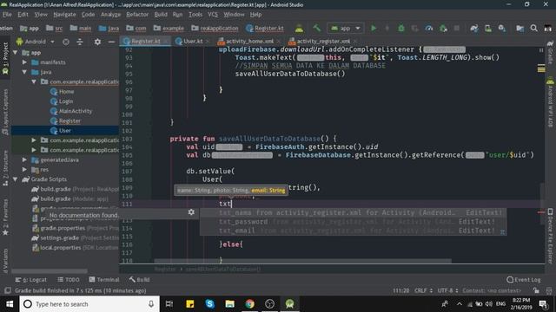The height and width of the screenshot is (312, 556).
Task: Open the Build tool window
Action: [x=139, y=279]
